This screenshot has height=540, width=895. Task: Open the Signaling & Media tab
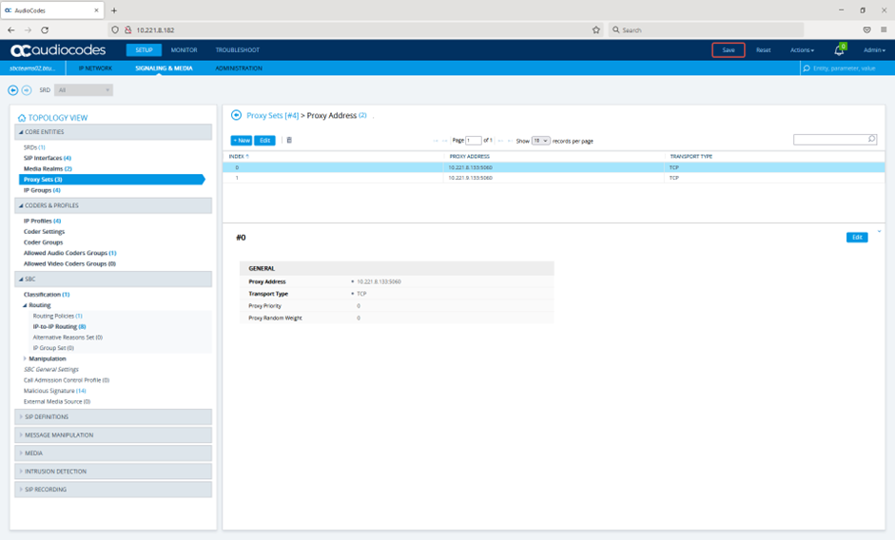[x=164, y=68]
